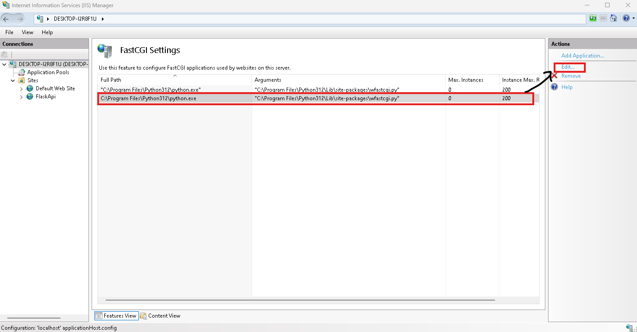637x332 pixels.
Task: Sort by Full Path column header
Action: pos(175,80)
